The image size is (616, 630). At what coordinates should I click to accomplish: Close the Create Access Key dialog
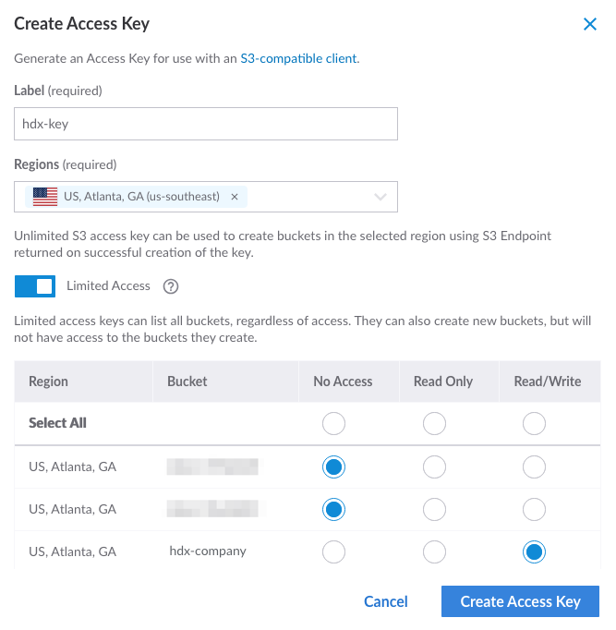(x=590, y=25)
